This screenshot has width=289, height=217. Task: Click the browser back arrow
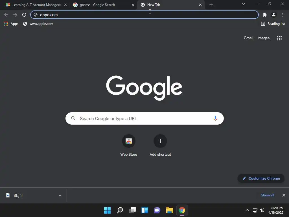(6, 15)
